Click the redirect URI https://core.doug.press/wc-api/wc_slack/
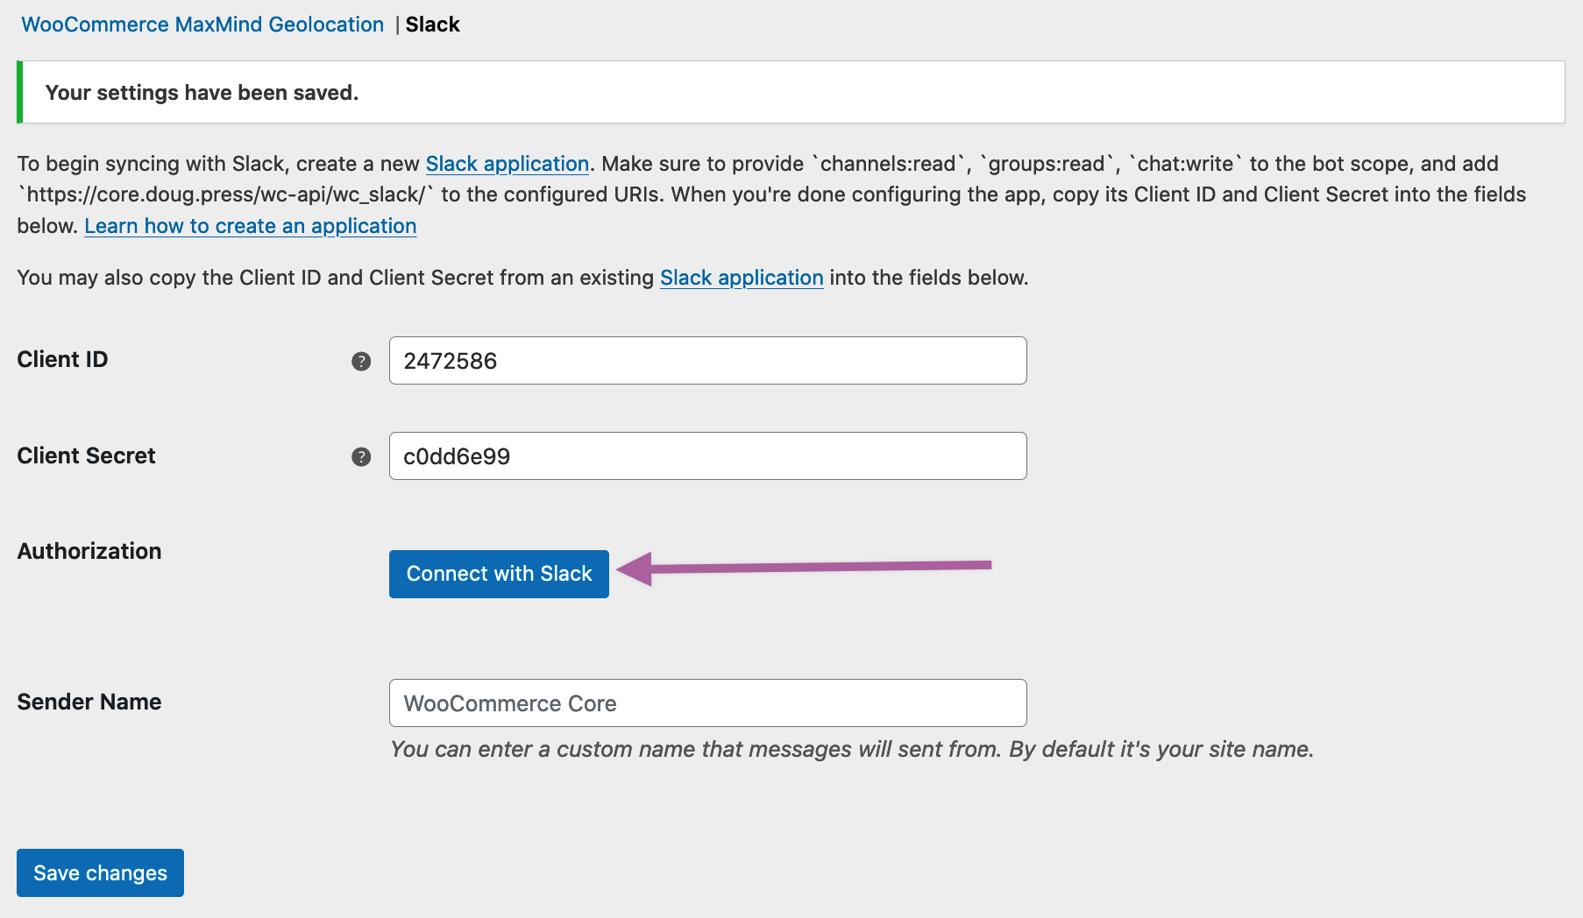Screen dimensions: 1583x918 (224, 194)
